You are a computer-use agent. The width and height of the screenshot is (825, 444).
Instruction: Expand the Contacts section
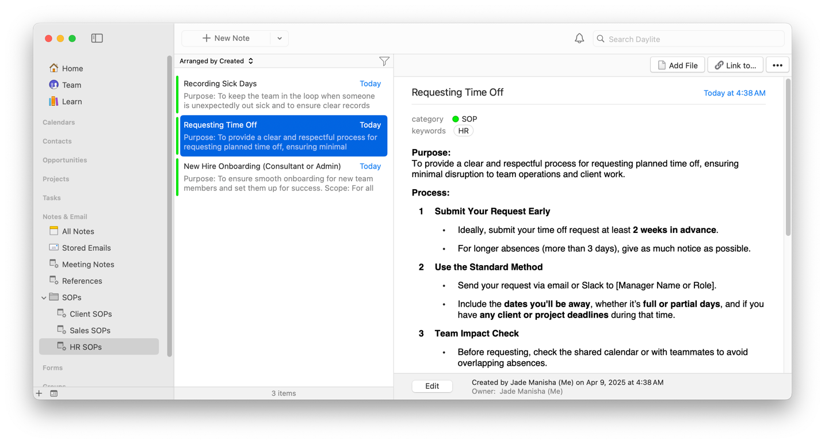pos(57,141)
